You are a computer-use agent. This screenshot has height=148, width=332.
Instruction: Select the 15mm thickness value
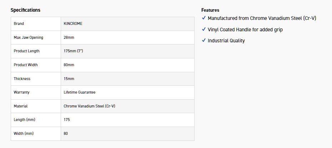pyautogui.click(x=69, y=79)
